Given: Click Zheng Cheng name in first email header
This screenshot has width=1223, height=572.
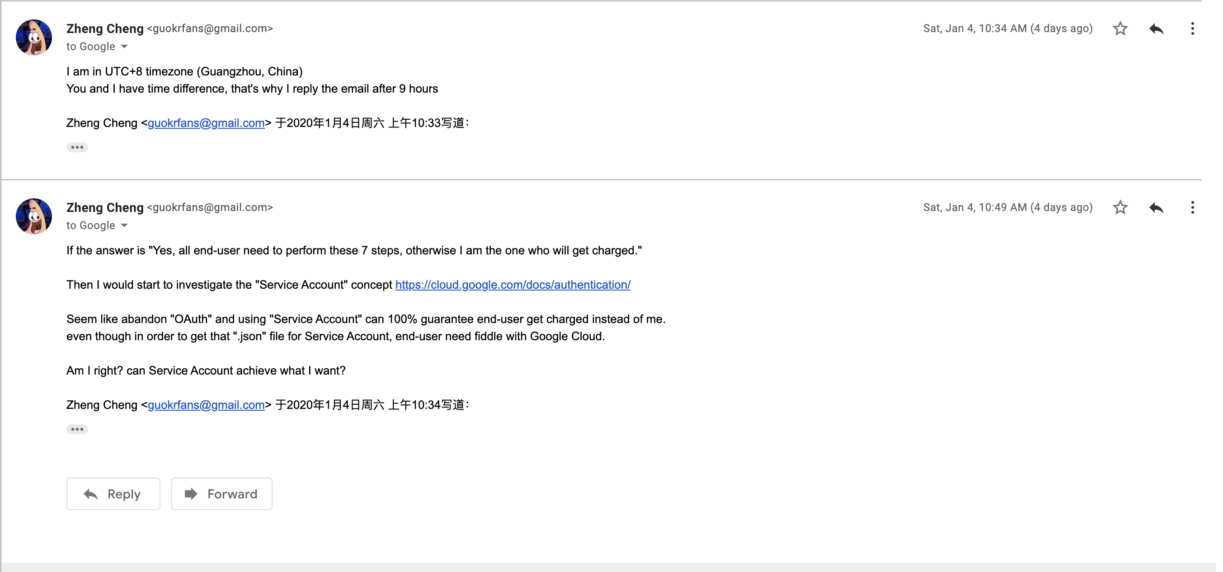Looking at the screenshot, I should 104,29.
